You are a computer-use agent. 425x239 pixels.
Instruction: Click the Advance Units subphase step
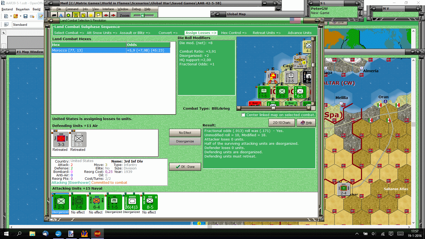coord(300,33)
